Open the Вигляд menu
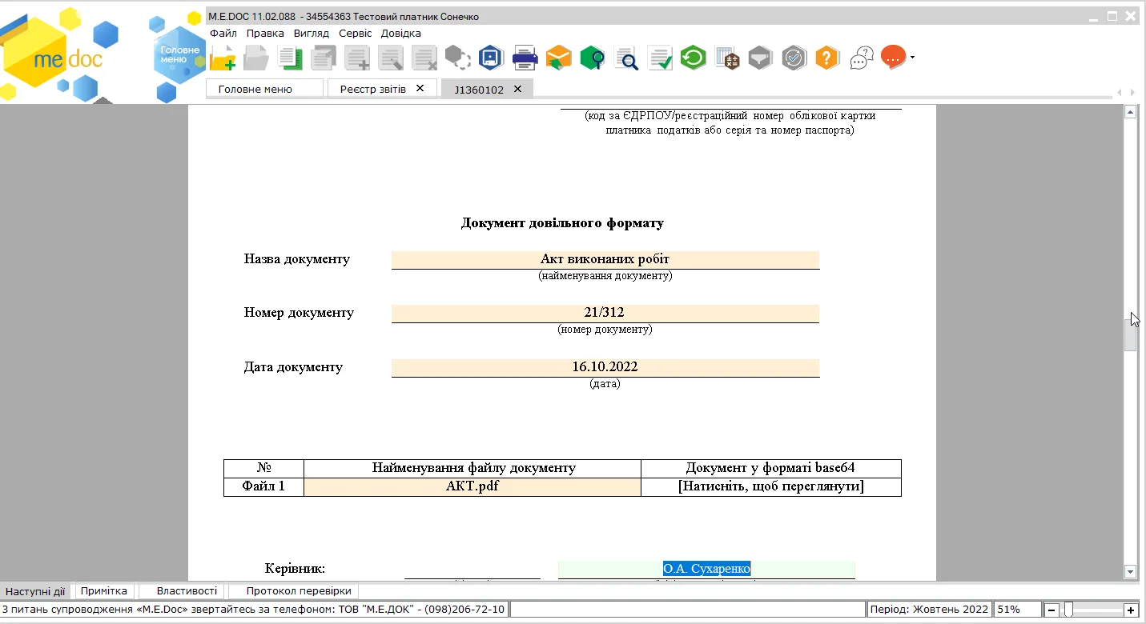1146x624 pixels. click(312, 34)
